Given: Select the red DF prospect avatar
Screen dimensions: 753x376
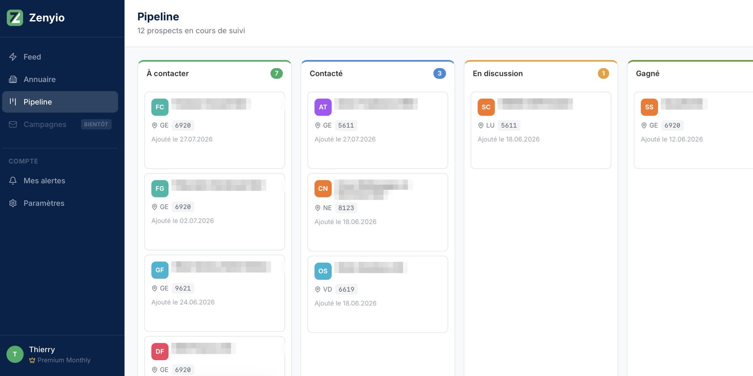Looking at the screenshot, I should pos(160,352).
